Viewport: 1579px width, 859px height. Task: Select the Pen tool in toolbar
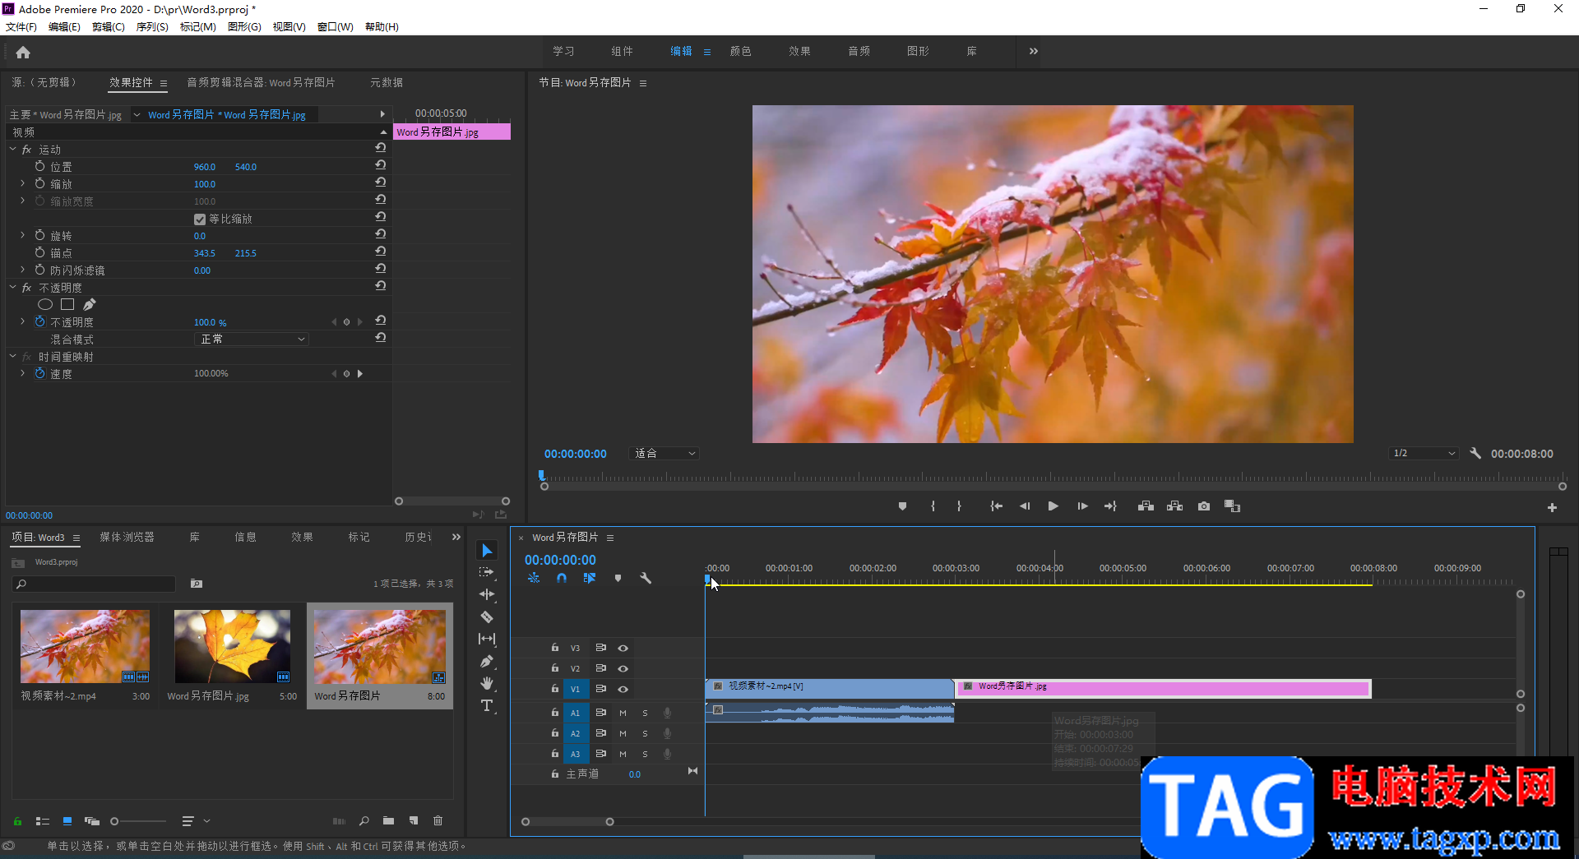[x=487, y=661]
